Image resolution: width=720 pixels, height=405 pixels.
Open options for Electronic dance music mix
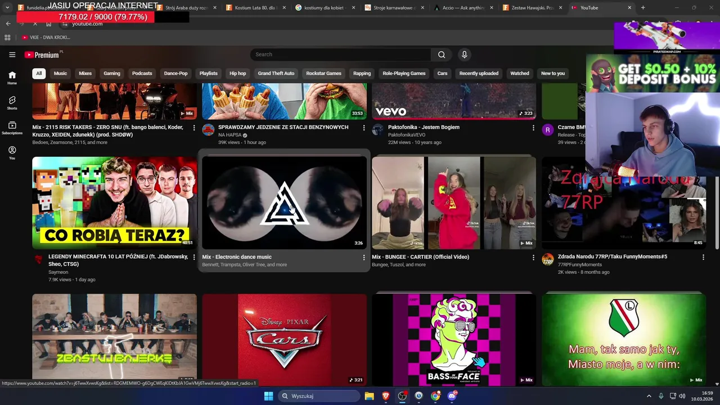(x=364, y=257)
